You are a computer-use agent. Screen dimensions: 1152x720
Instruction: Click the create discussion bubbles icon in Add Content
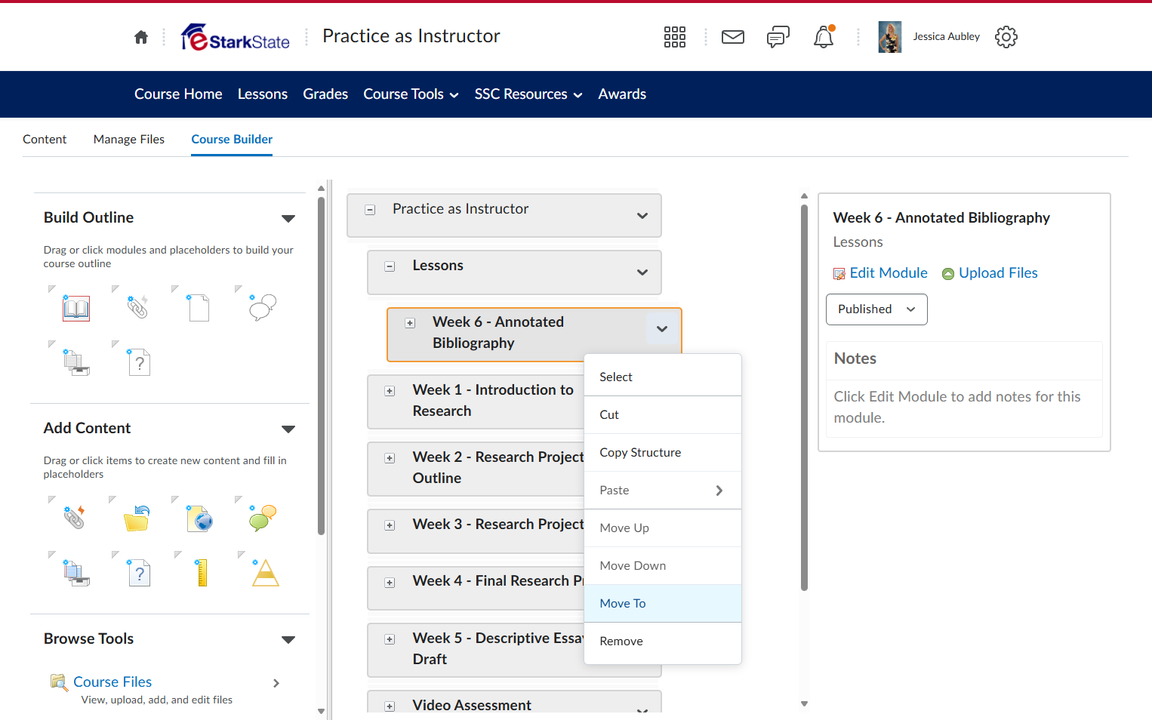263,518
